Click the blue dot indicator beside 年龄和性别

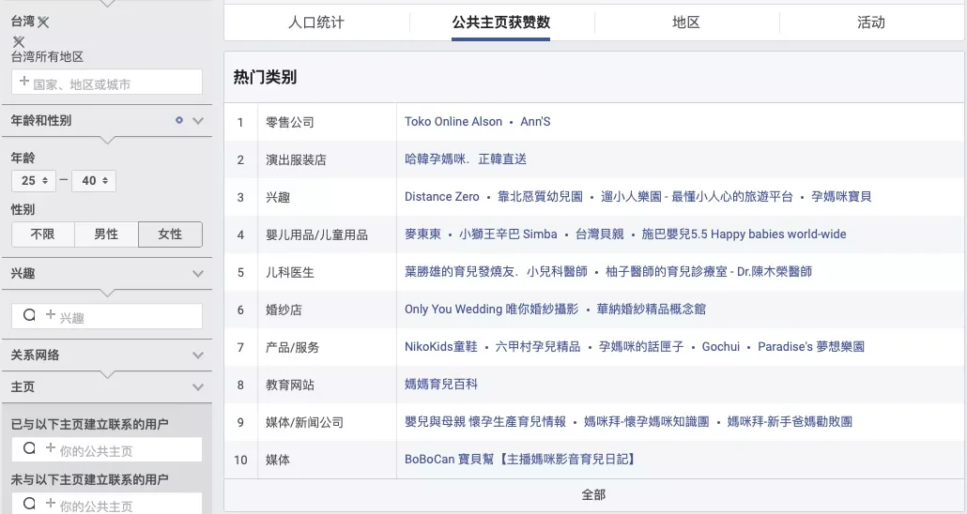(x=178, y=120)
